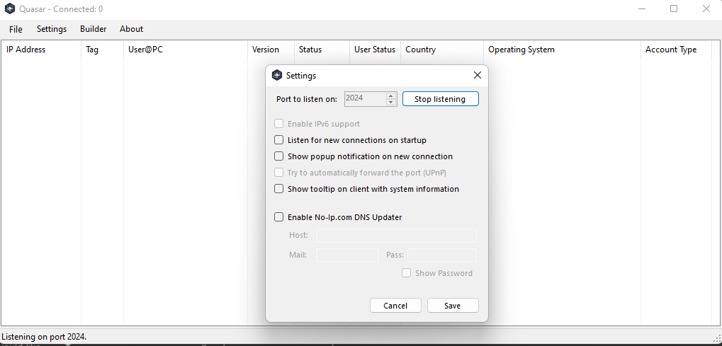Click Stop listening button
Screen dimensions: 722x346
coord(440,99)
